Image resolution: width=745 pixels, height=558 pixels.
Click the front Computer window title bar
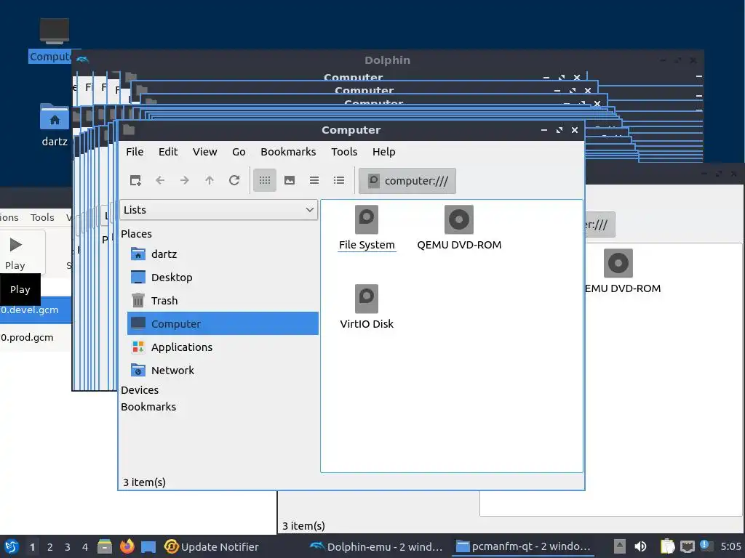pos(351,130)
